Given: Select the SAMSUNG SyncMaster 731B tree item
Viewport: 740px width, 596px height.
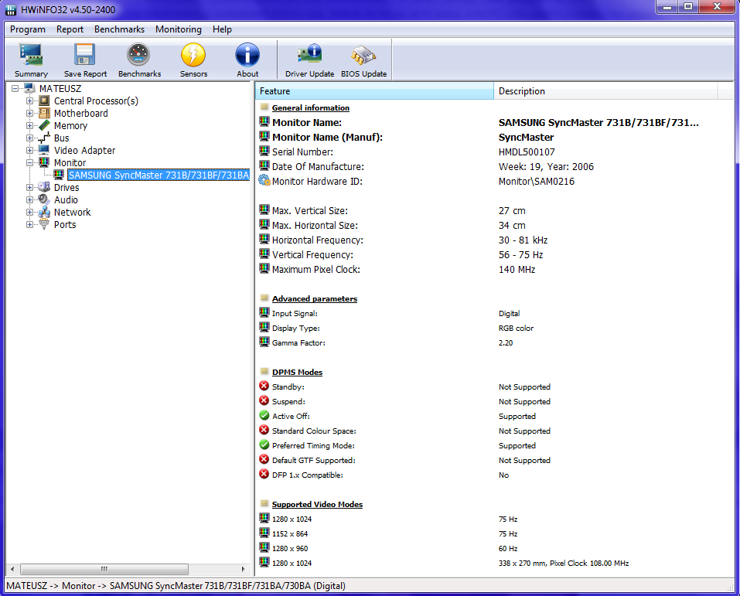Looking at the screenshot, I should coord(158,175).
